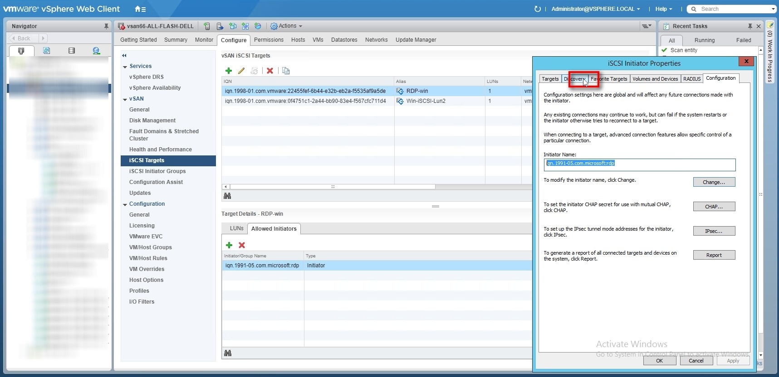
Task: Click the Initiator Name text field
Action: 639,164
